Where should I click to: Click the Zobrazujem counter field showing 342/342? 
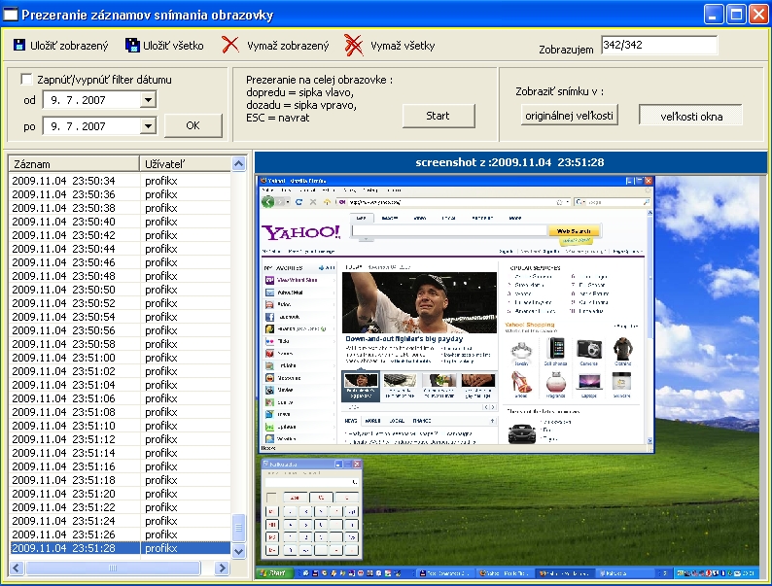coord(658,46)
